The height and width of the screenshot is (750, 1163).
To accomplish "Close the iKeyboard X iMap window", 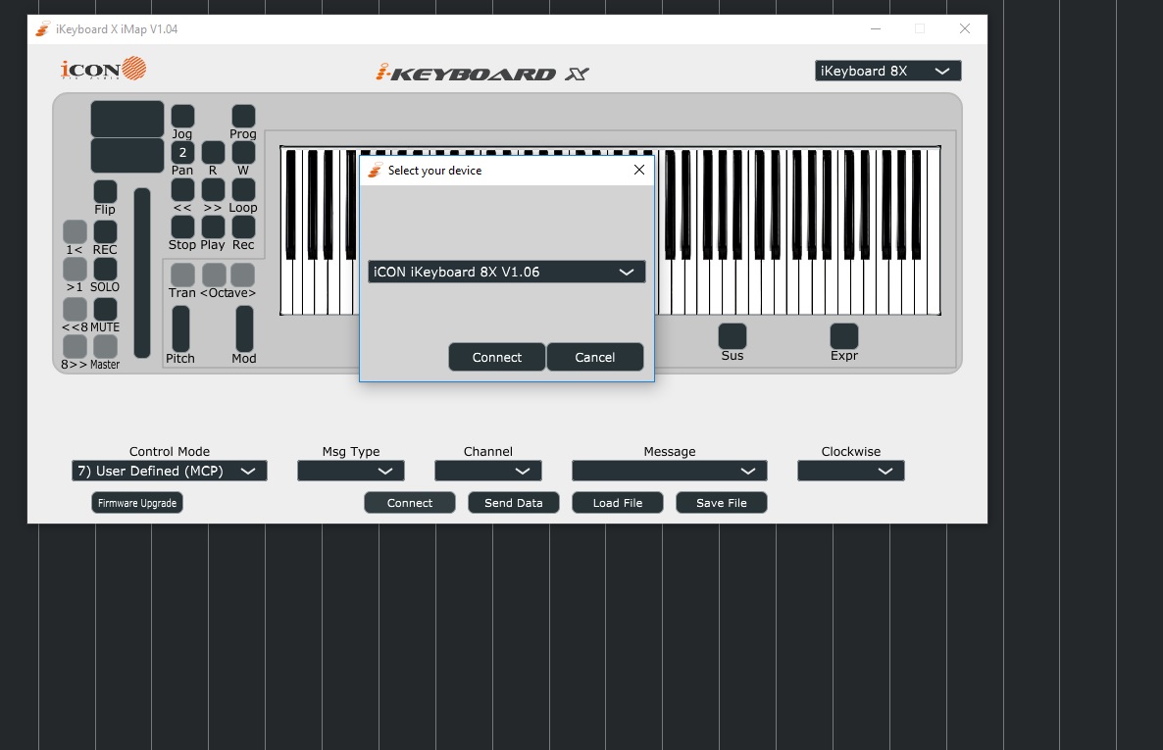I will coord(964,29).
